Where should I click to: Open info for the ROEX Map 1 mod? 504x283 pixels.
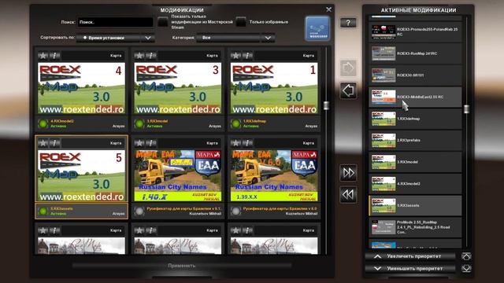point(248,56)
